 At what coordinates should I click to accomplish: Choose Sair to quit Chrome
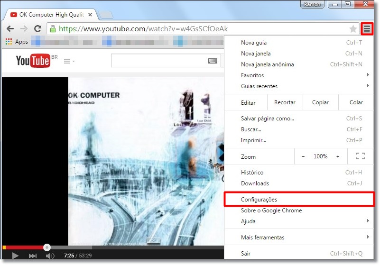(x=299, y=253)
